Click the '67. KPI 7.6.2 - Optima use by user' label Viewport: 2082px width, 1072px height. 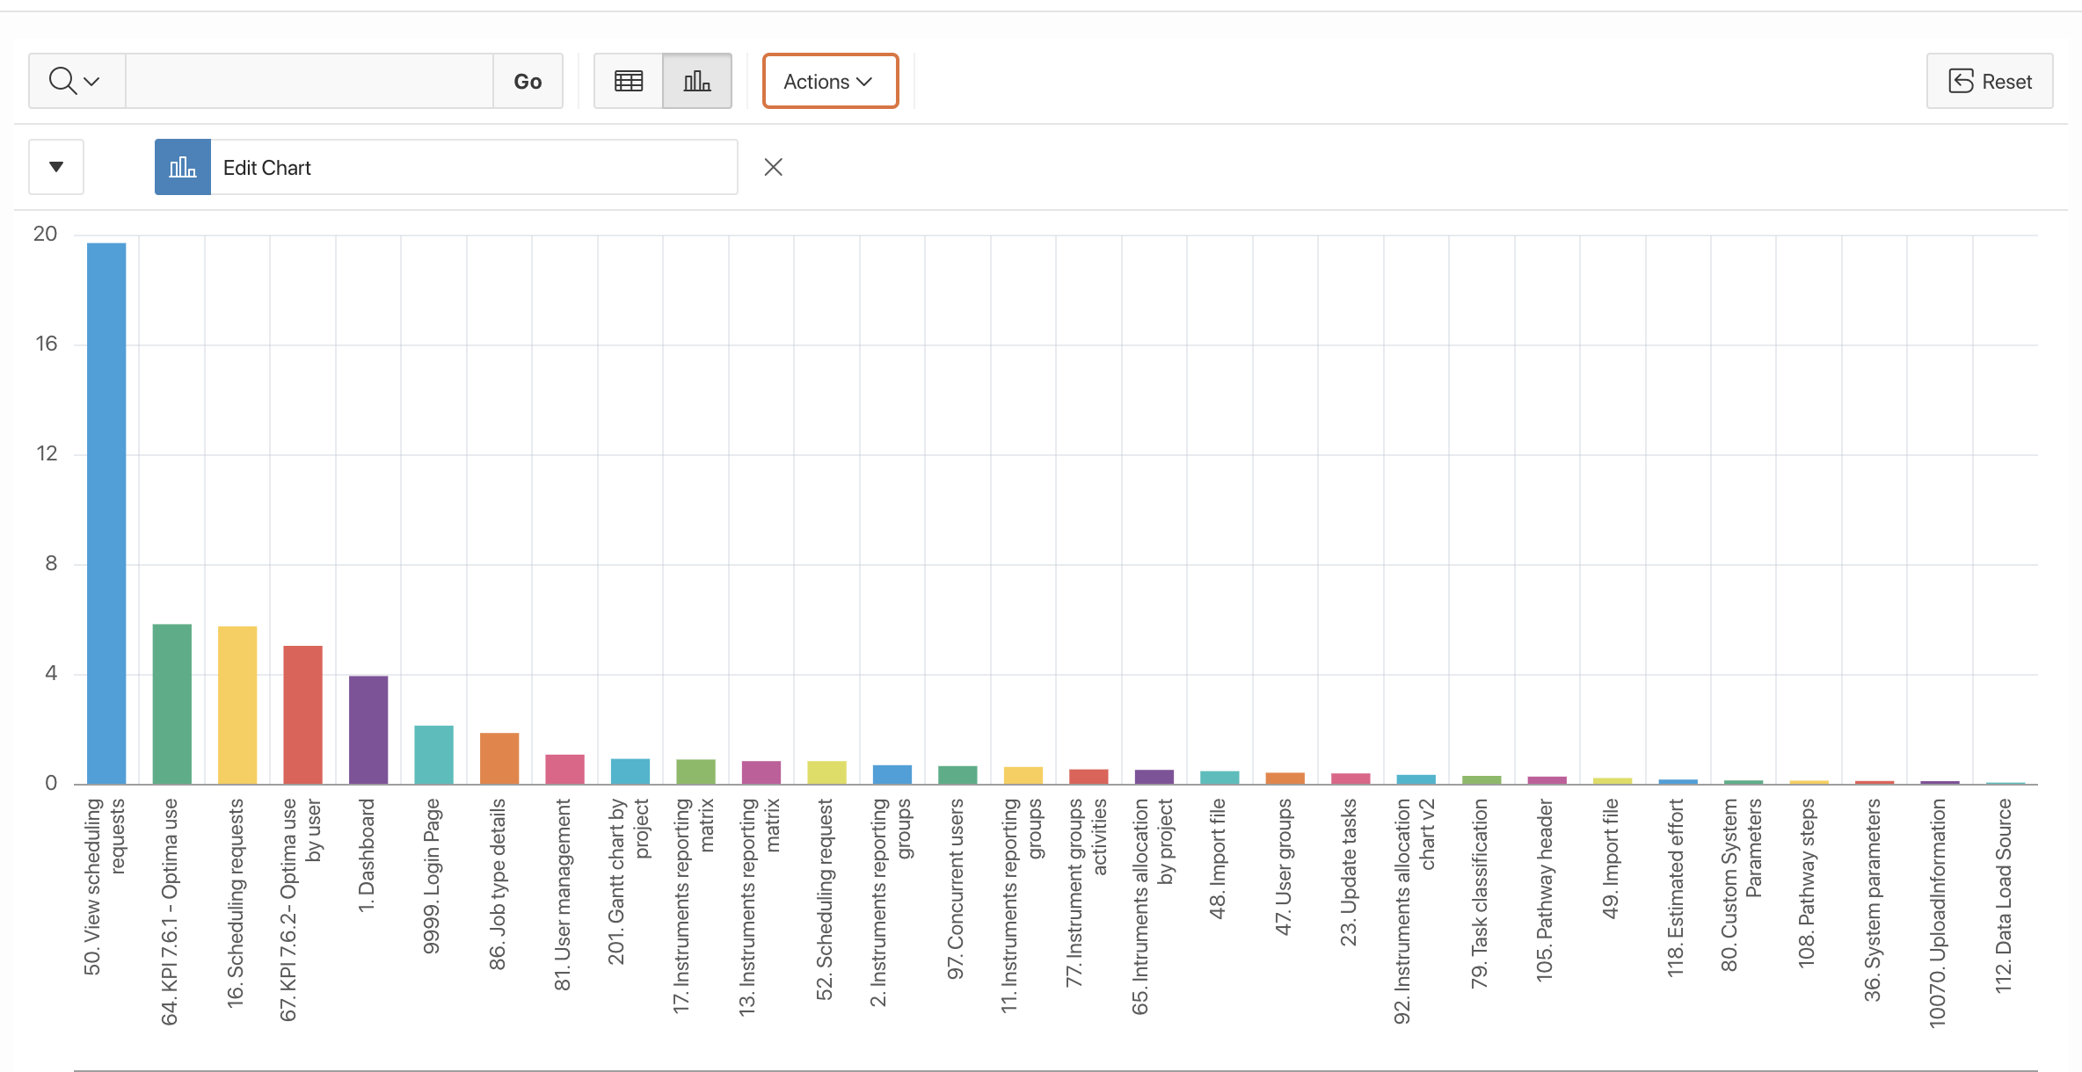click(301, 909)
